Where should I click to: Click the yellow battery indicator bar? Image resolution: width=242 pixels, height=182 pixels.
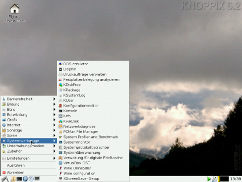[219, 179]
